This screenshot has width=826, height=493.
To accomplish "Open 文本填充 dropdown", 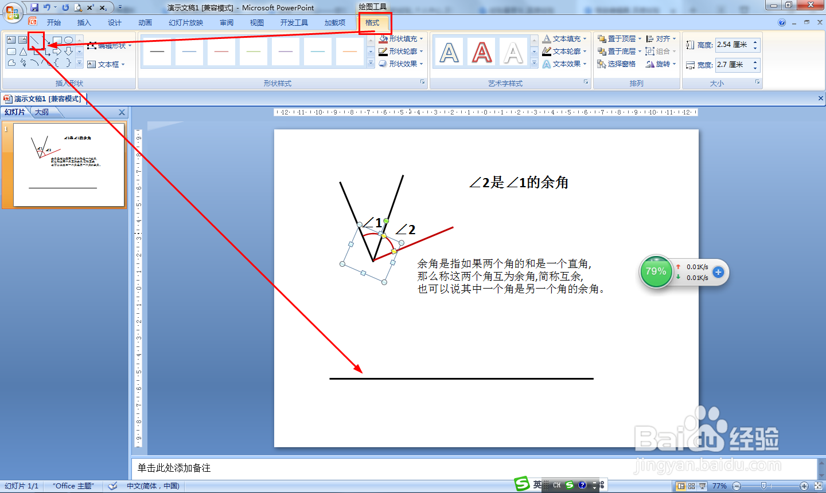I will (564, 38).
